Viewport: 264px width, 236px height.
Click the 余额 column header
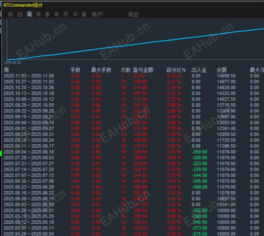[x=222, y=70]
